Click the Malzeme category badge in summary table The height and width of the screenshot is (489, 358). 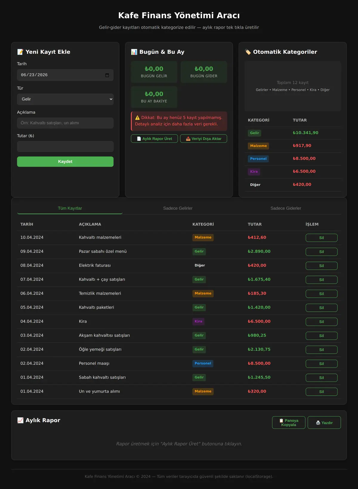(258, 146)
